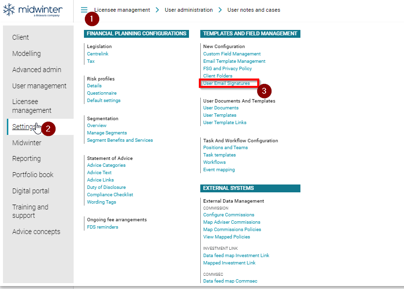
Task: Open Advanced admin sidebar item
Action: (37, 70)
